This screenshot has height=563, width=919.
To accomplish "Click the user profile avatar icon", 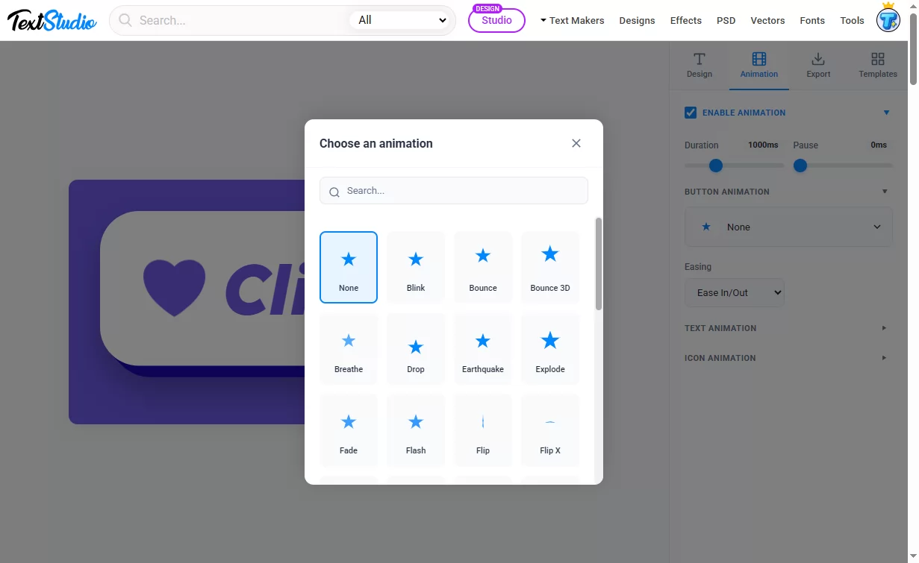I will point(888,20).
